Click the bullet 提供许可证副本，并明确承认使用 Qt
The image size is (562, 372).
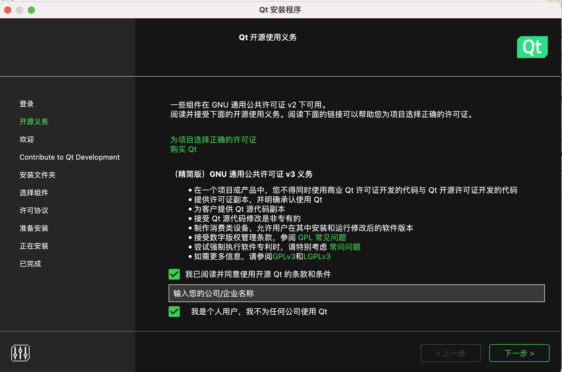coord(258,200)
